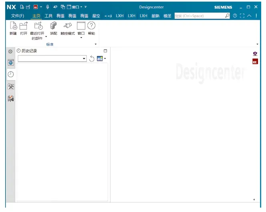Expand the ribbon Window (窗口) dropdown arrow

coord(81,38)
